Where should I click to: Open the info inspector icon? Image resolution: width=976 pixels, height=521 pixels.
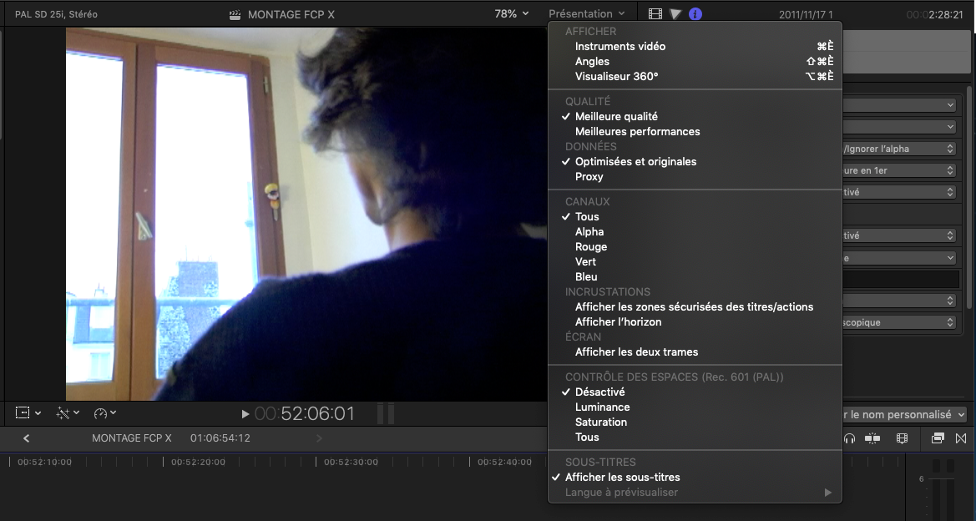tap(695, 13)
